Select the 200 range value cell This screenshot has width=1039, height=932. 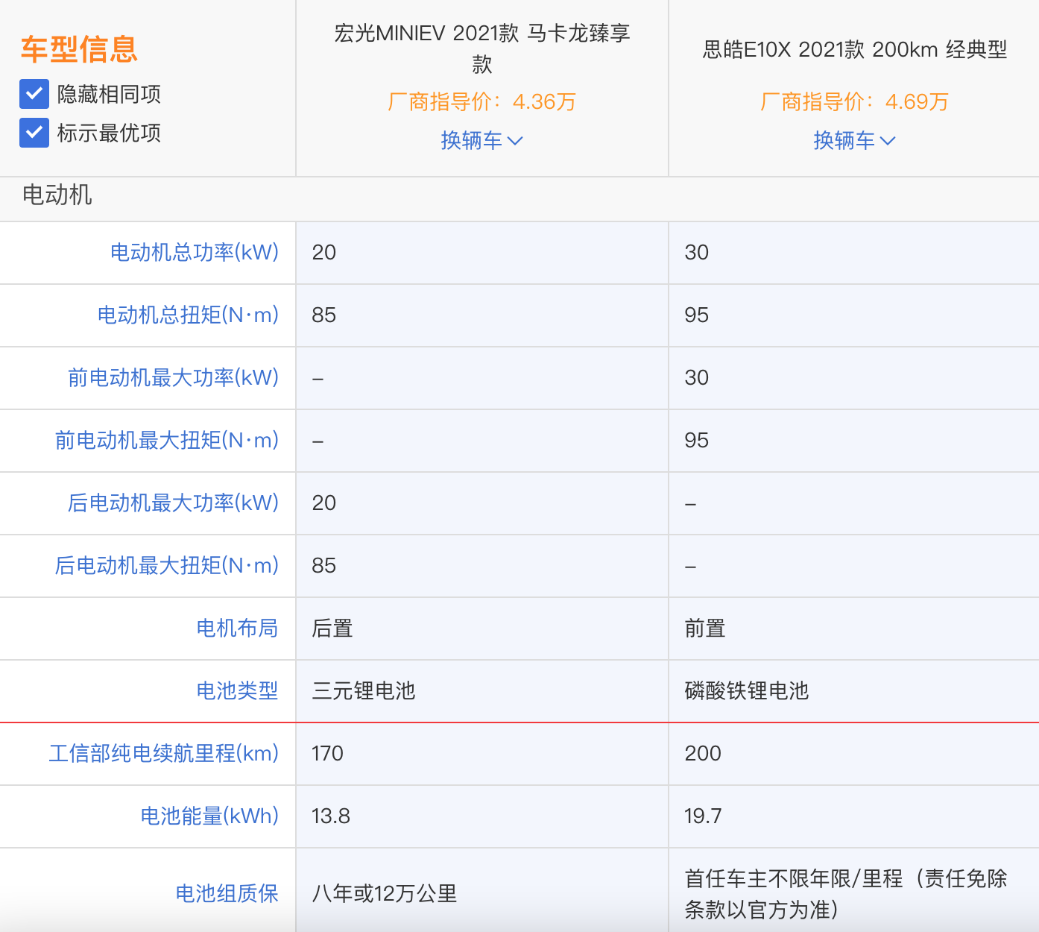pos(854,753)
